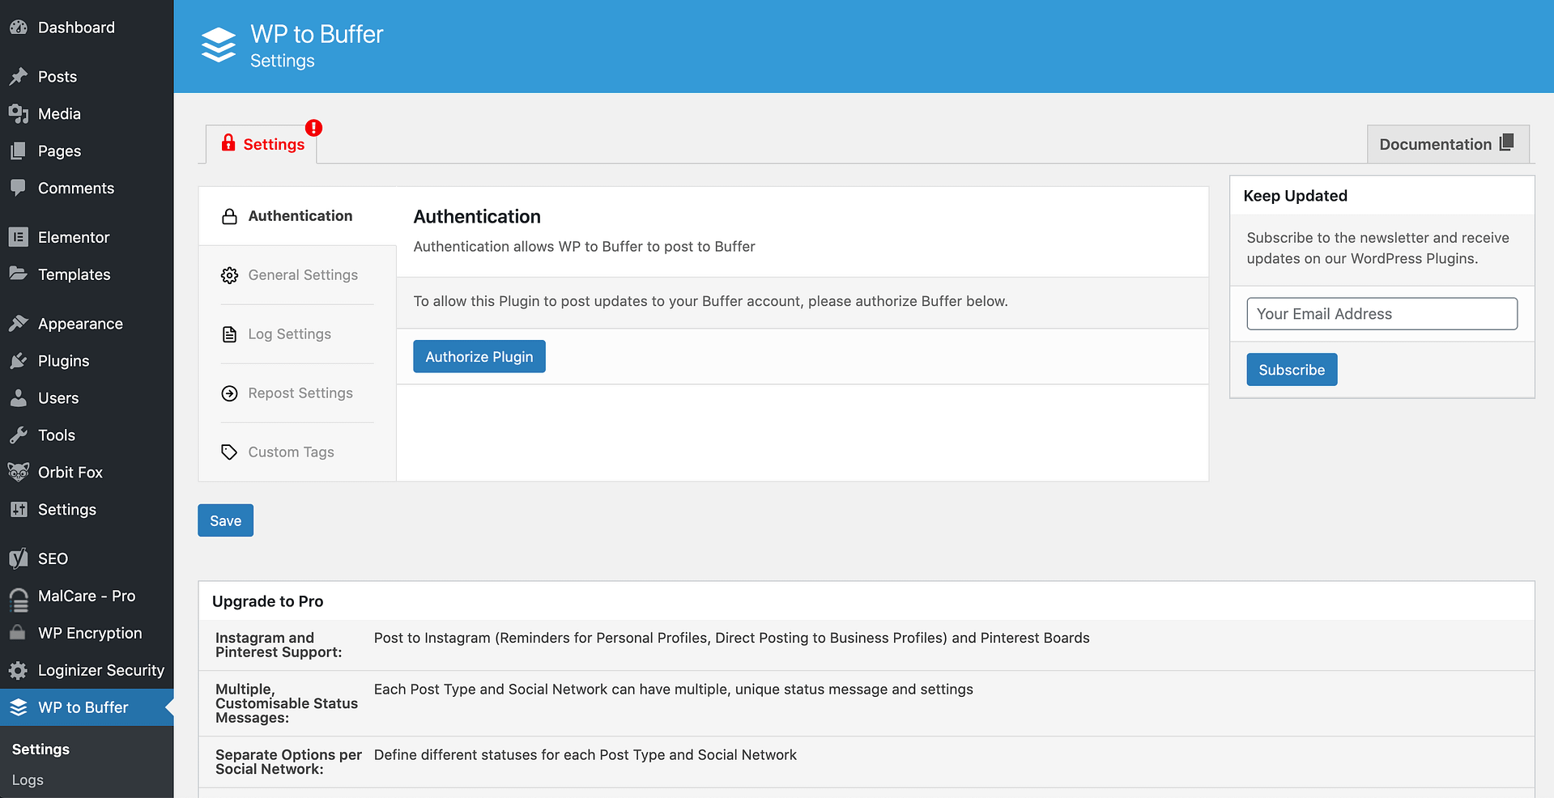Click the Comments bubble icon
This screenshot has height=798, width=1554.
coord(18,188)
